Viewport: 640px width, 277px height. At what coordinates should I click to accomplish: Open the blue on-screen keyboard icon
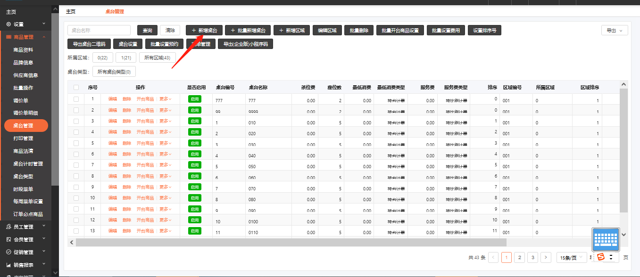click(x=606, y=239)
